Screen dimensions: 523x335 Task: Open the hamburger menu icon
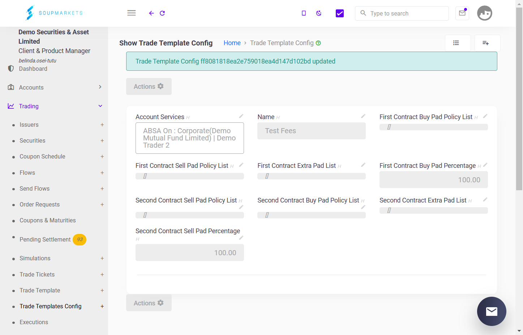point(132,13)
